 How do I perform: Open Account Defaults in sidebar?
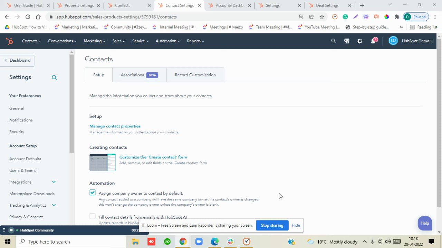point(25,159)
